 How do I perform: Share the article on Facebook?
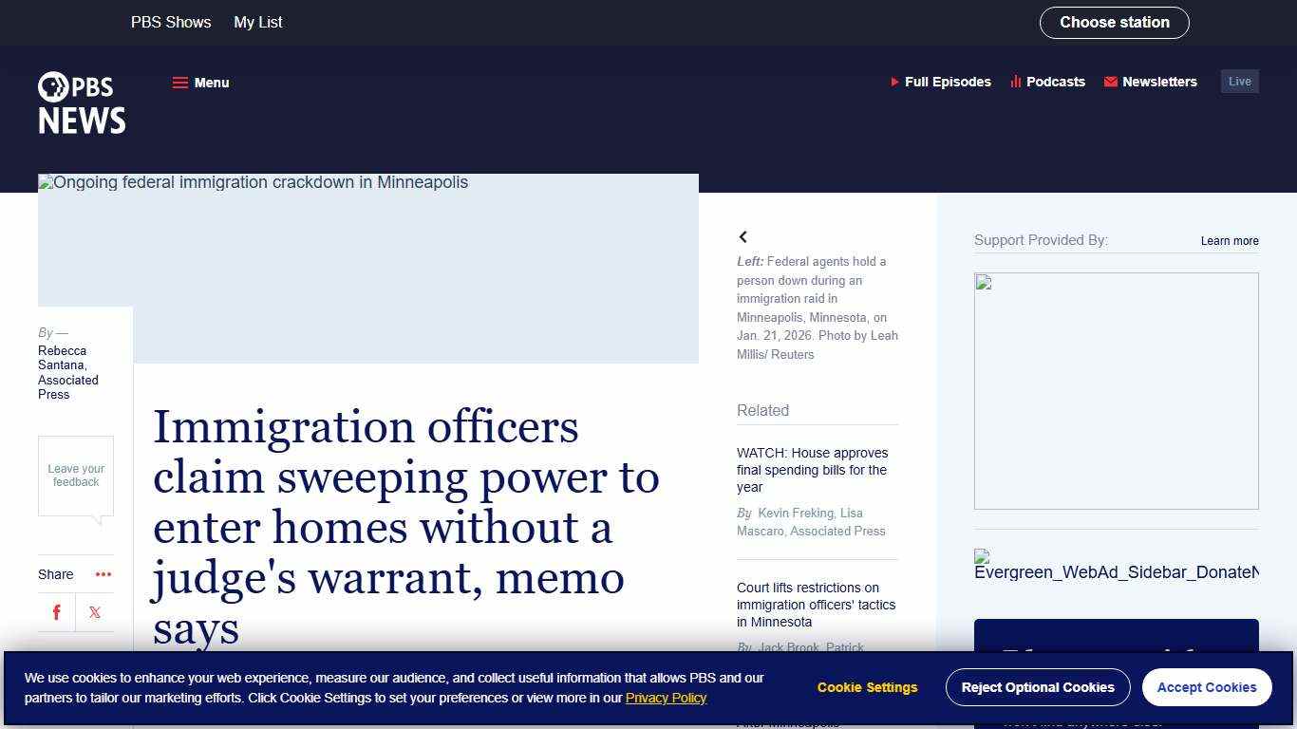(x=56, y=612)
